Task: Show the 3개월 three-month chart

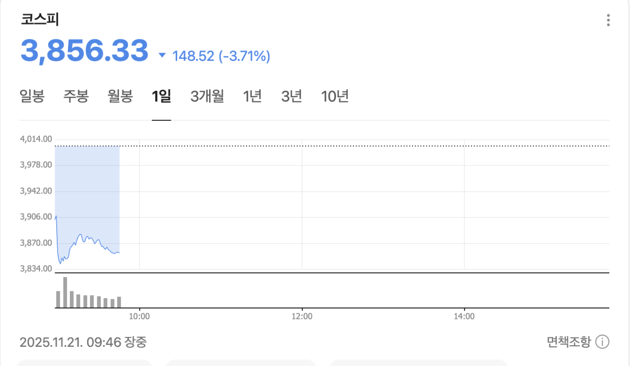Action: point(207,96)
